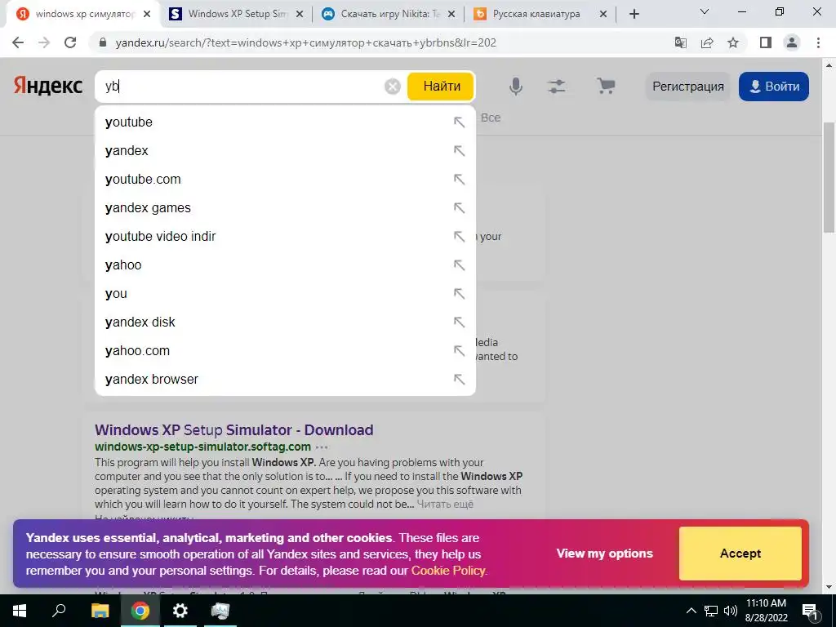Clear the Yandex search field with X icon

click(x=393, y=87)
